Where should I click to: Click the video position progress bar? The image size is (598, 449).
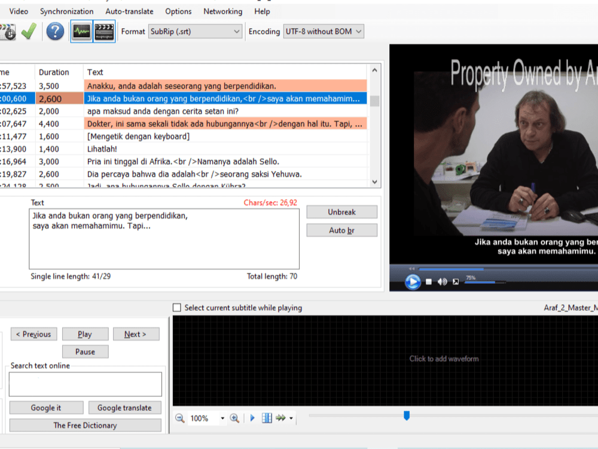(x=508, y=269)
